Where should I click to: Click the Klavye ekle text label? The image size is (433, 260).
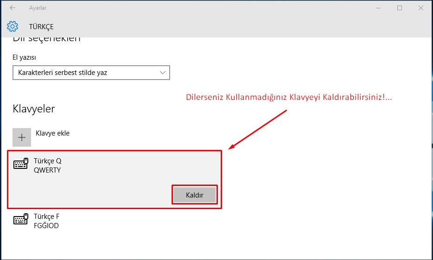52,133
